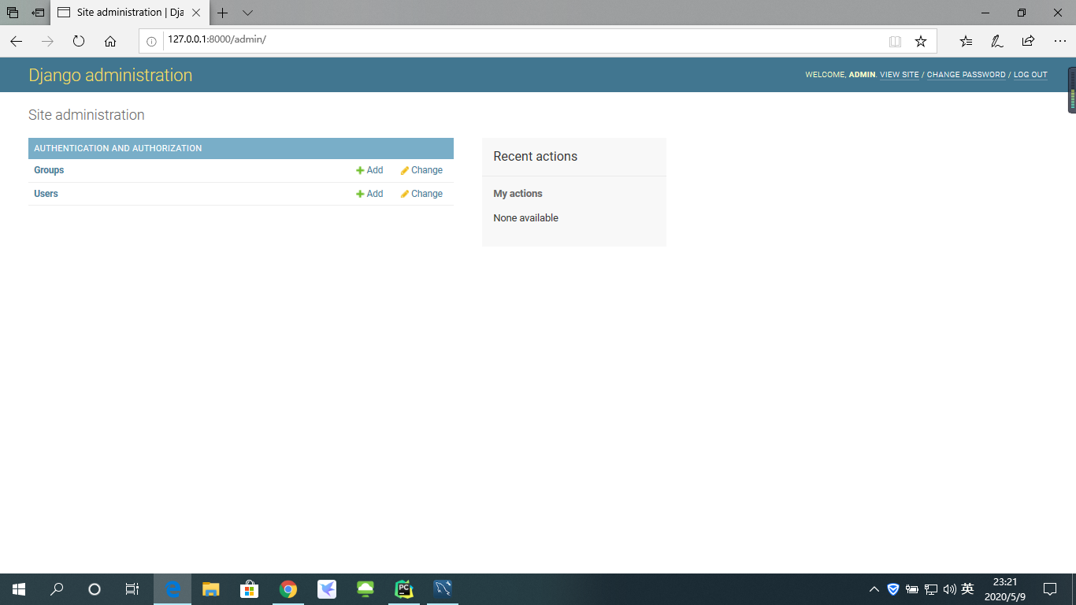Screen dimensions: 1076x605
Task: Add this page to favorites star
Action: pos(920,41)
